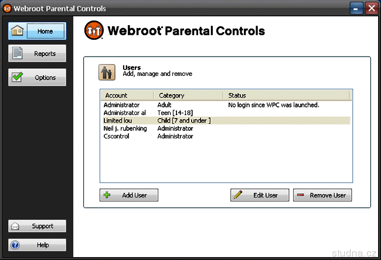Sort by the Status column header

[x=286, y=95]
